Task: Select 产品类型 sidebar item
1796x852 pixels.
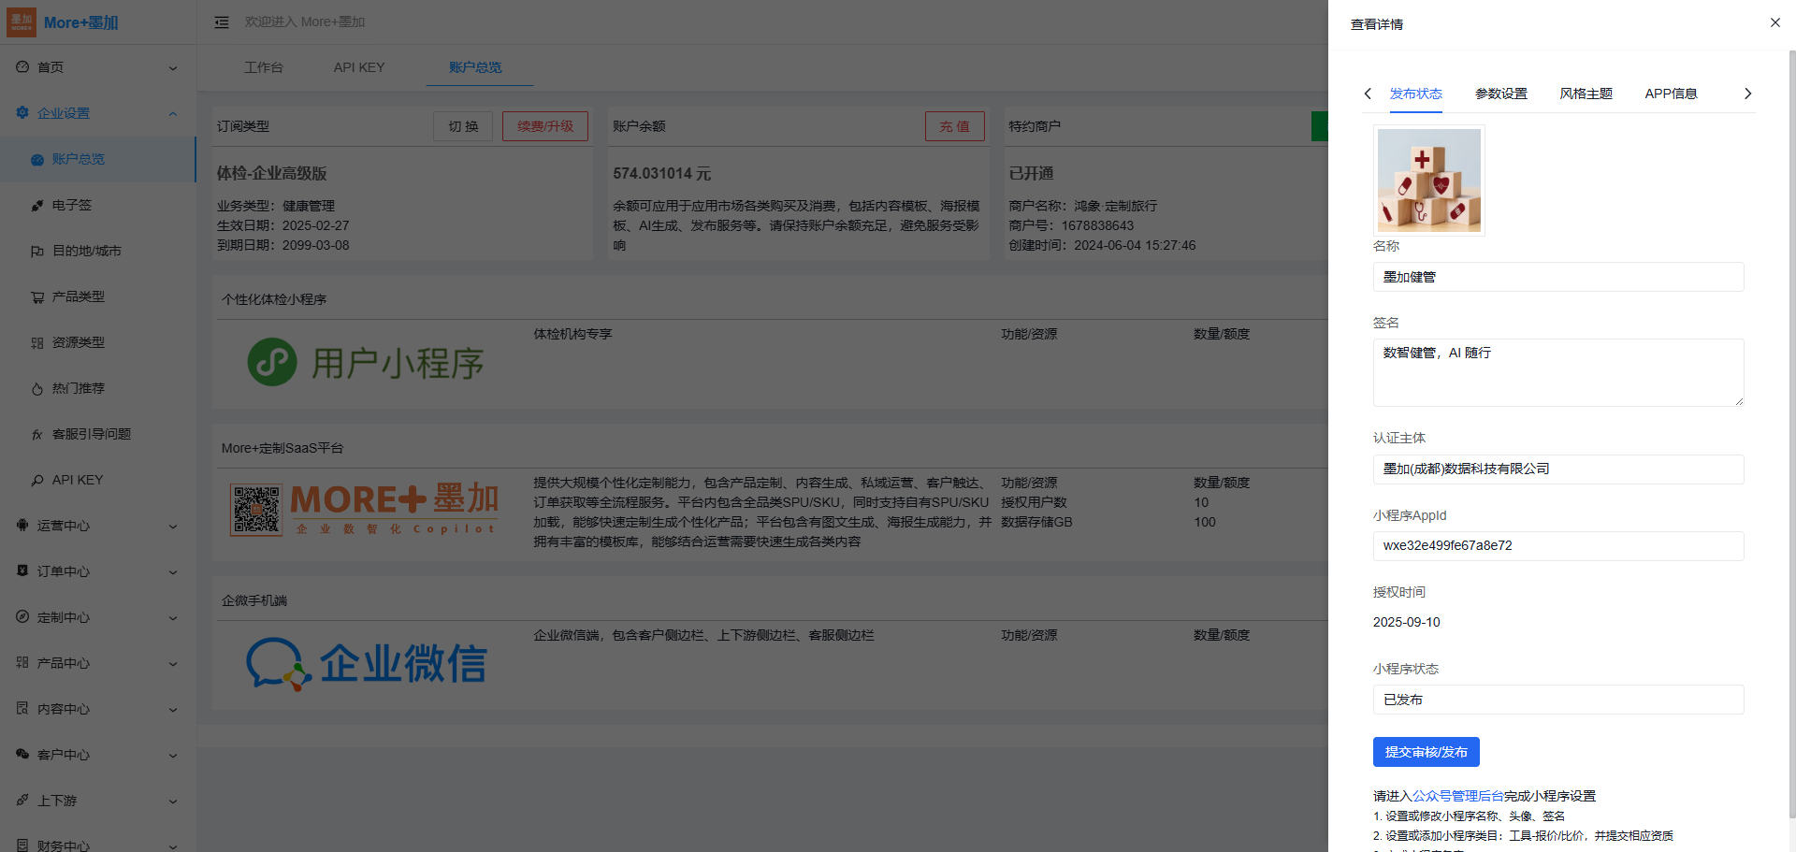Action: point(78,296)
